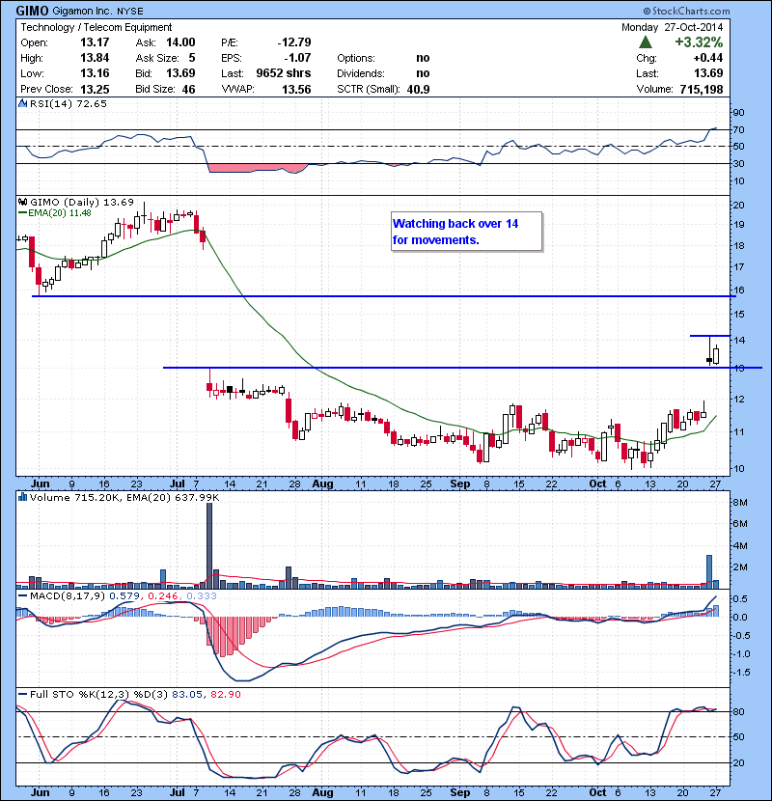Select the VWAP value 13.56

click(296, 90)
